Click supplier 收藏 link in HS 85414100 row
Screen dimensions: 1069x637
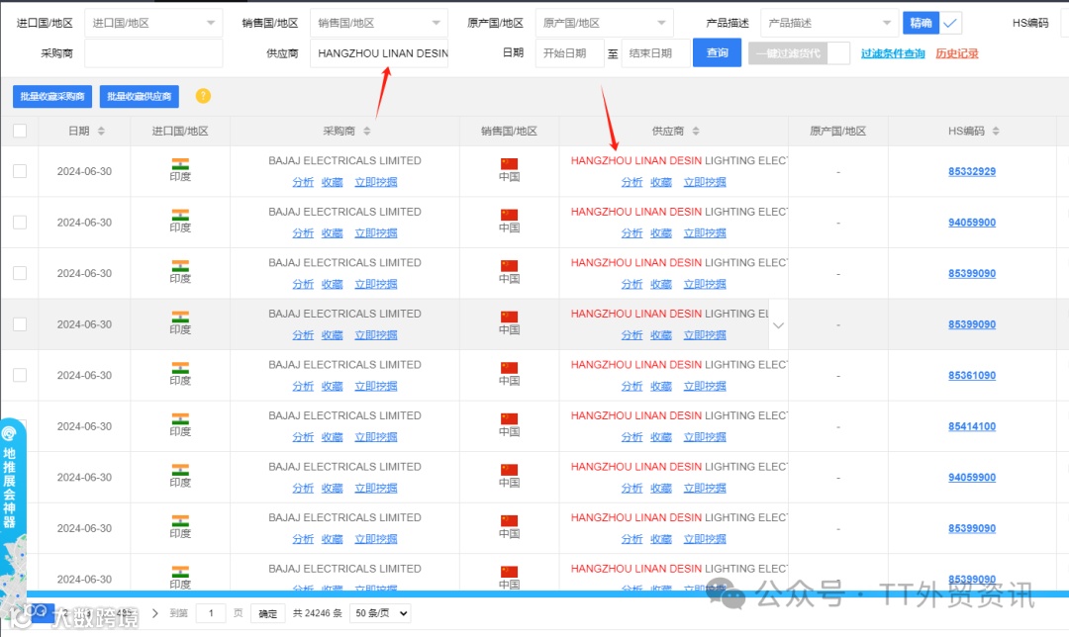tap(661, 437)
